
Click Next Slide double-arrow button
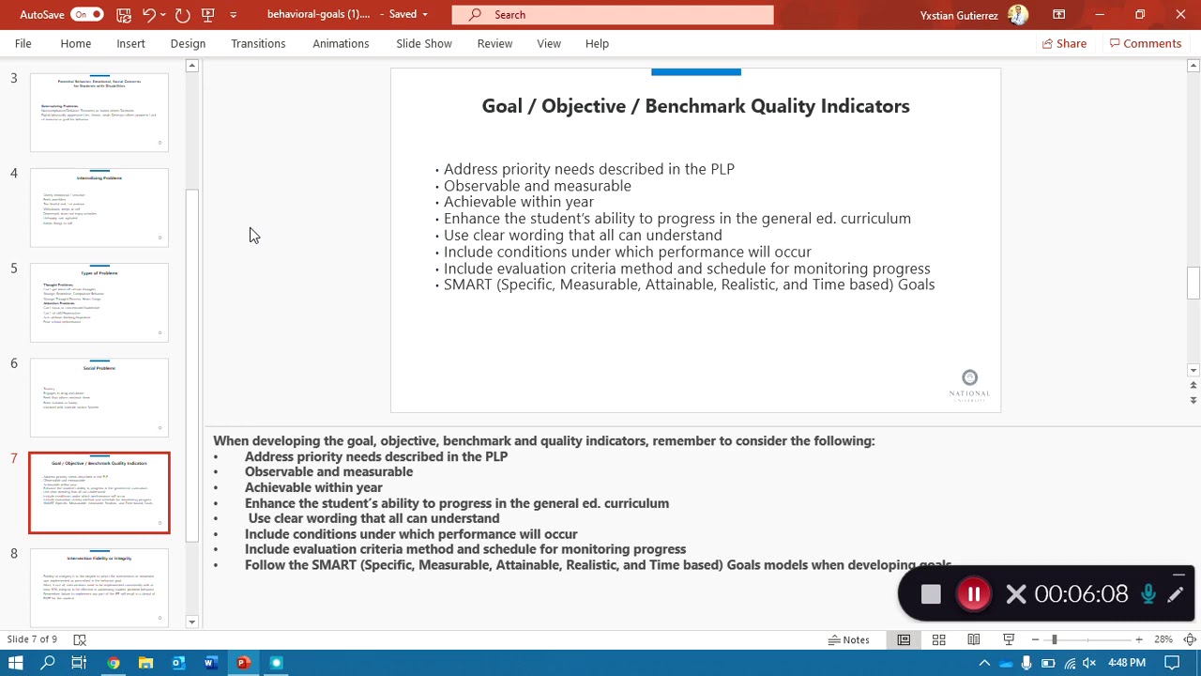pyautogui.click(x=1193, y=400)
